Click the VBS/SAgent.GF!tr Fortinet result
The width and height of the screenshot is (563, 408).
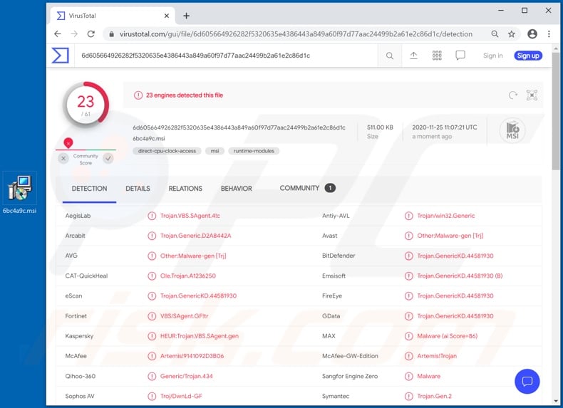pyautogui.click(x=184, y=316)
